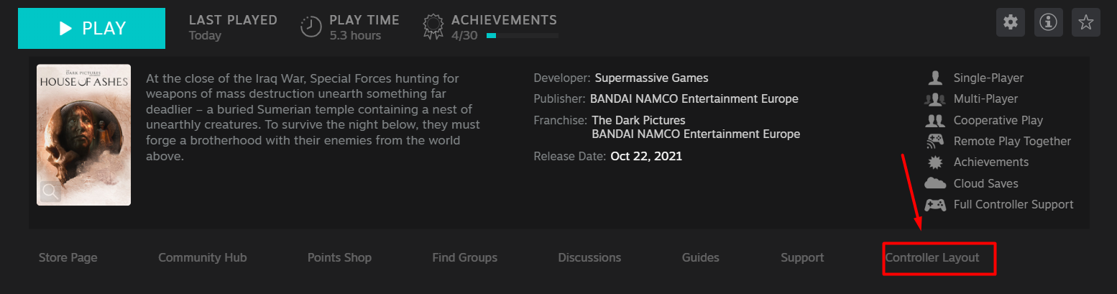Open the Store Page link
Viewport: 1117px width, 294px height.
click(68, 257)
